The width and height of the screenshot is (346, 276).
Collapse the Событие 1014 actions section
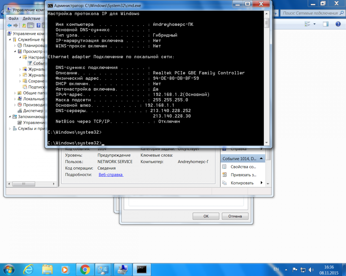[x=261, y=158]
